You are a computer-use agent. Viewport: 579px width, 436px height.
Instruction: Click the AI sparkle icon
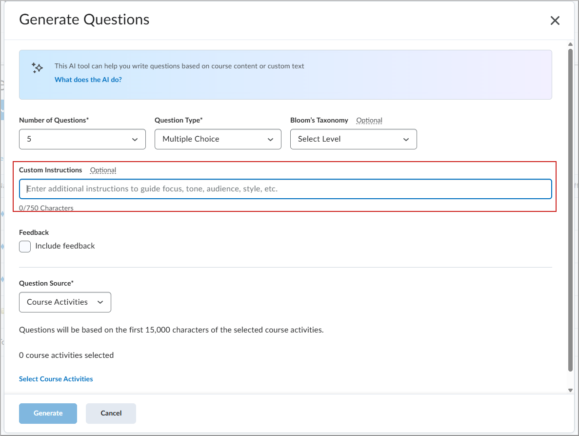(38, 68)
